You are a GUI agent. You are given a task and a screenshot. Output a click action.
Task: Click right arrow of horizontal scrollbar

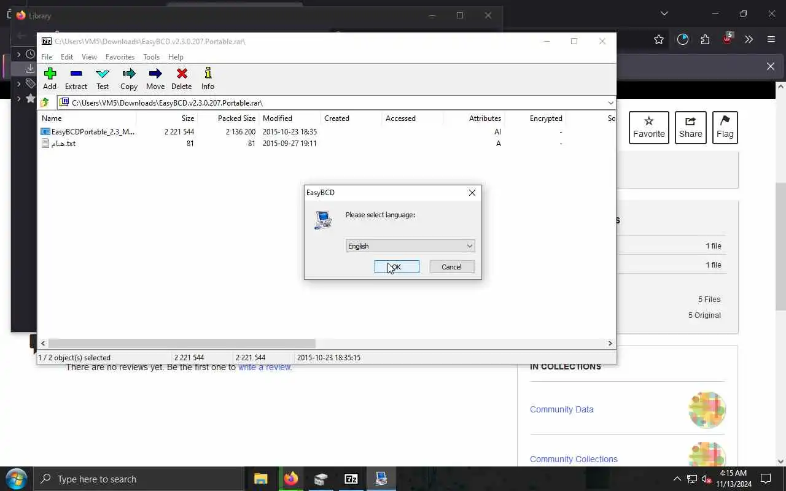pos(610,344)
